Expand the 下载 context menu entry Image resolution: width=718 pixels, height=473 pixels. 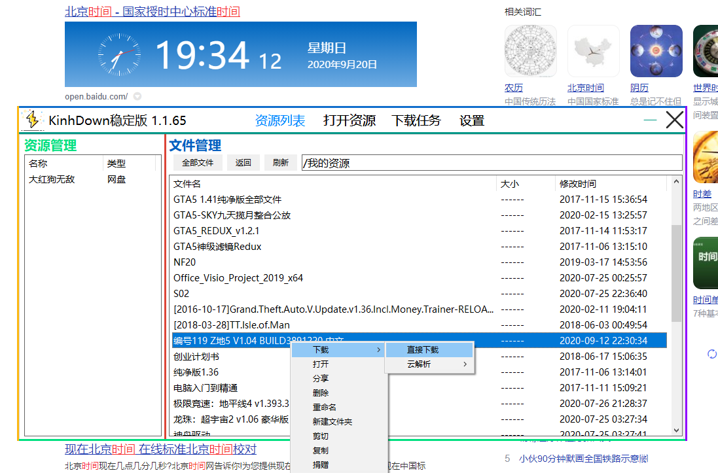click(338, 350)
